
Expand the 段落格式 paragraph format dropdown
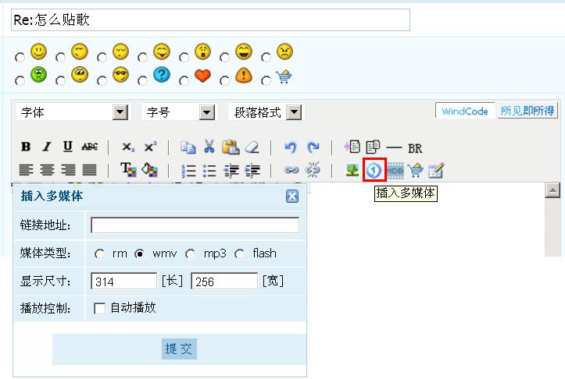tap(293, 112)
